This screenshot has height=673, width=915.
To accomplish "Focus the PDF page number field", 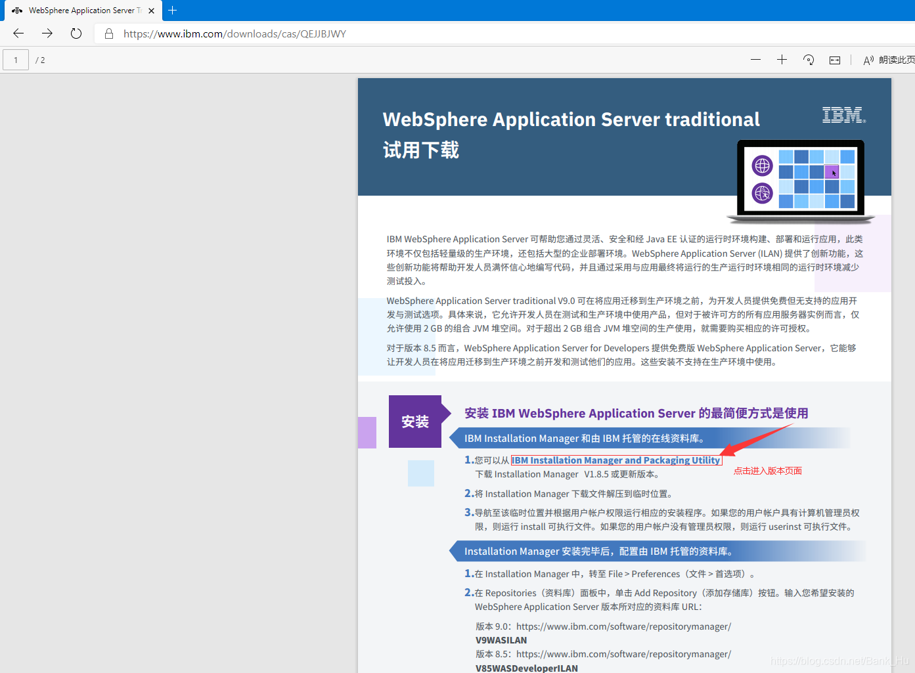I will (16, 60).
